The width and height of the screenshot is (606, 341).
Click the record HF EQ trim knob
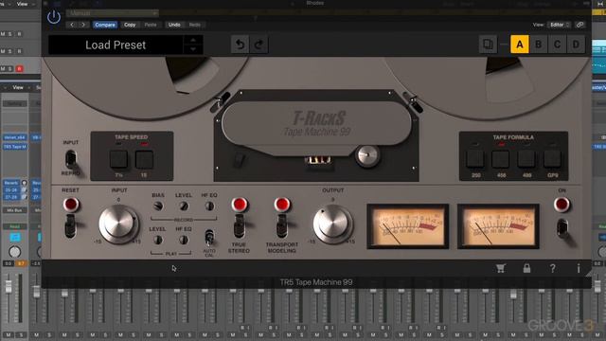coord(209,206)
